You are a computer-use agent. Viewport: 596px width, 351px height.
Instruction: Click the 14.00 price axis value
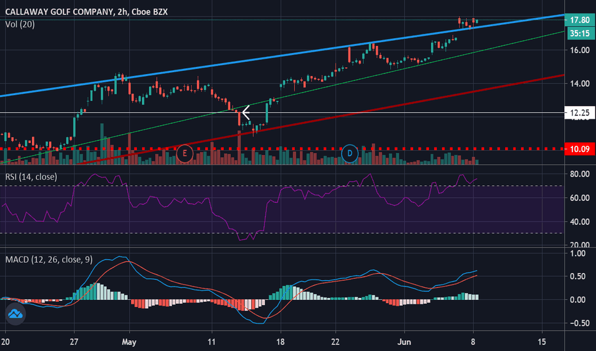pos(579,84)
